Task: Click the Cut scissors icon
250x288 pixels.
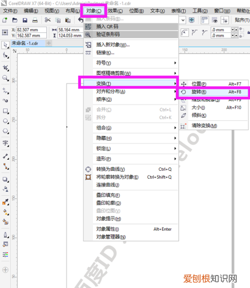Action: coord(47,20)
